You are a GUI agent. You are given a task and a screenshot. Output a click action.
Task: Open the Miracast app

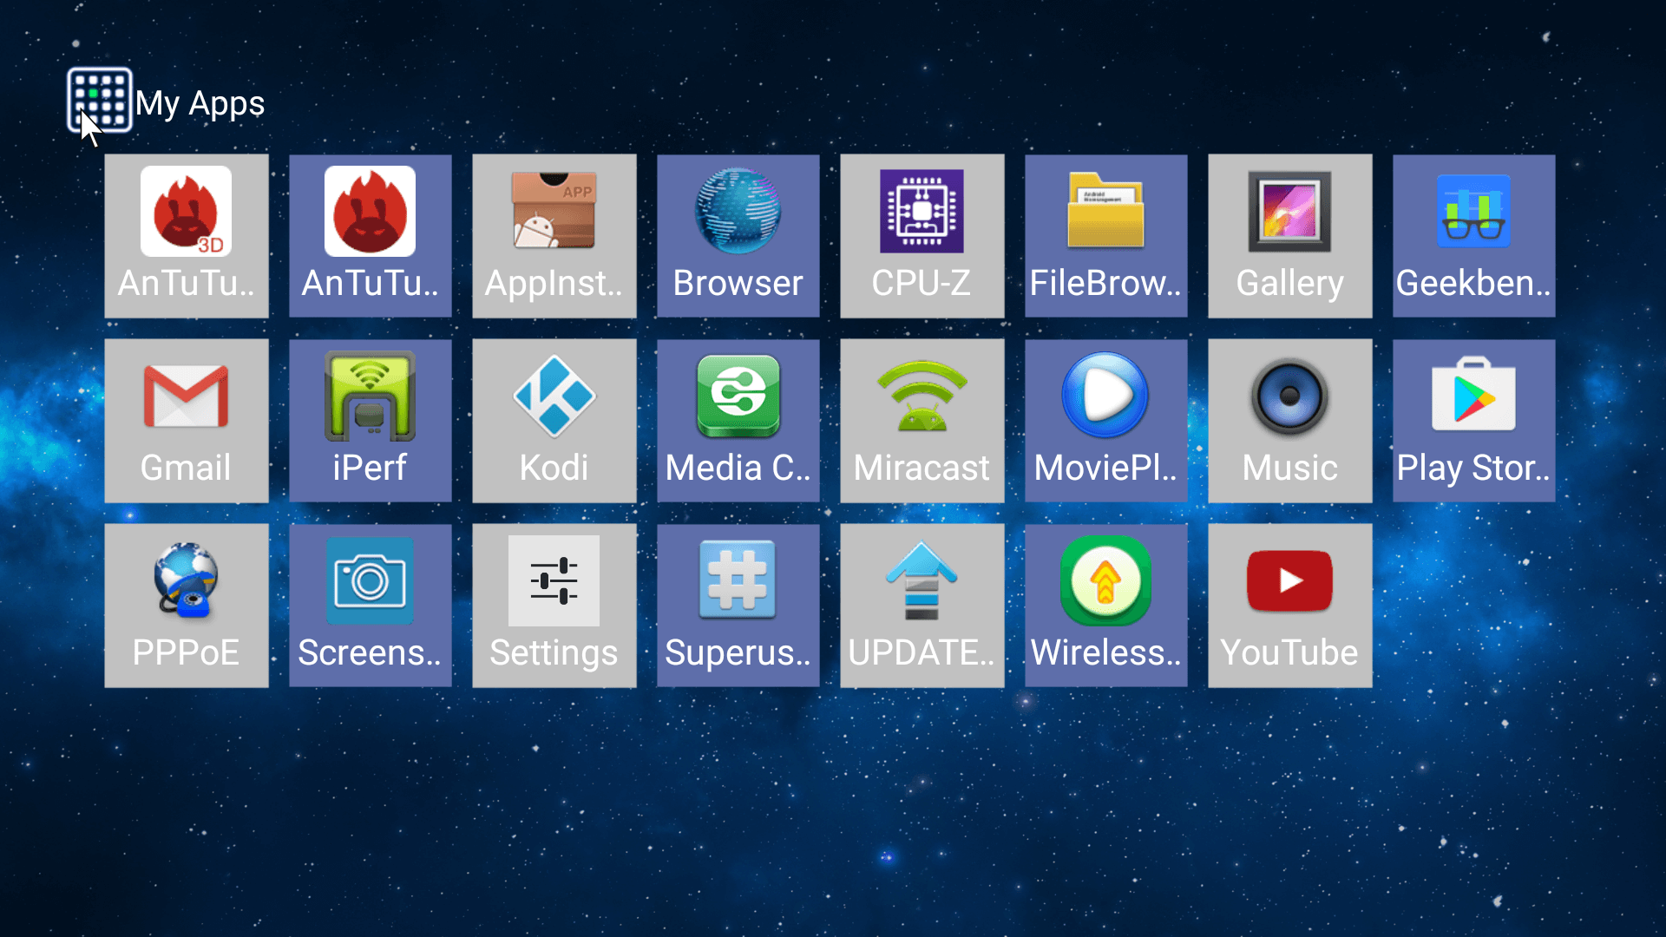(x=922, y=421)
